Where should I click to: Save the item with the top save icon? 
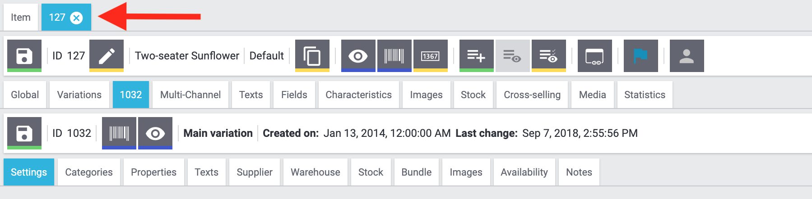24,55
